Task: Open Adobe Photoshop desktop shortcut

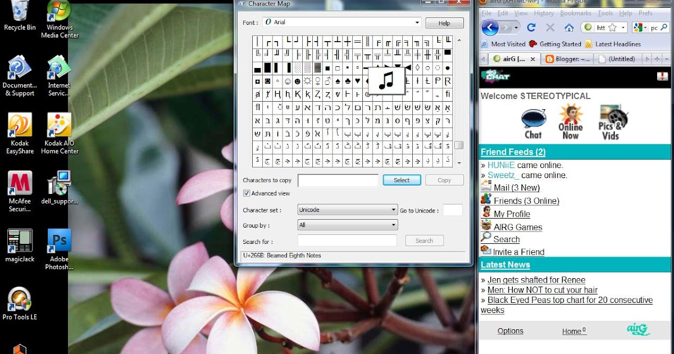Action: pyautogui.click(x=60, y=250)
